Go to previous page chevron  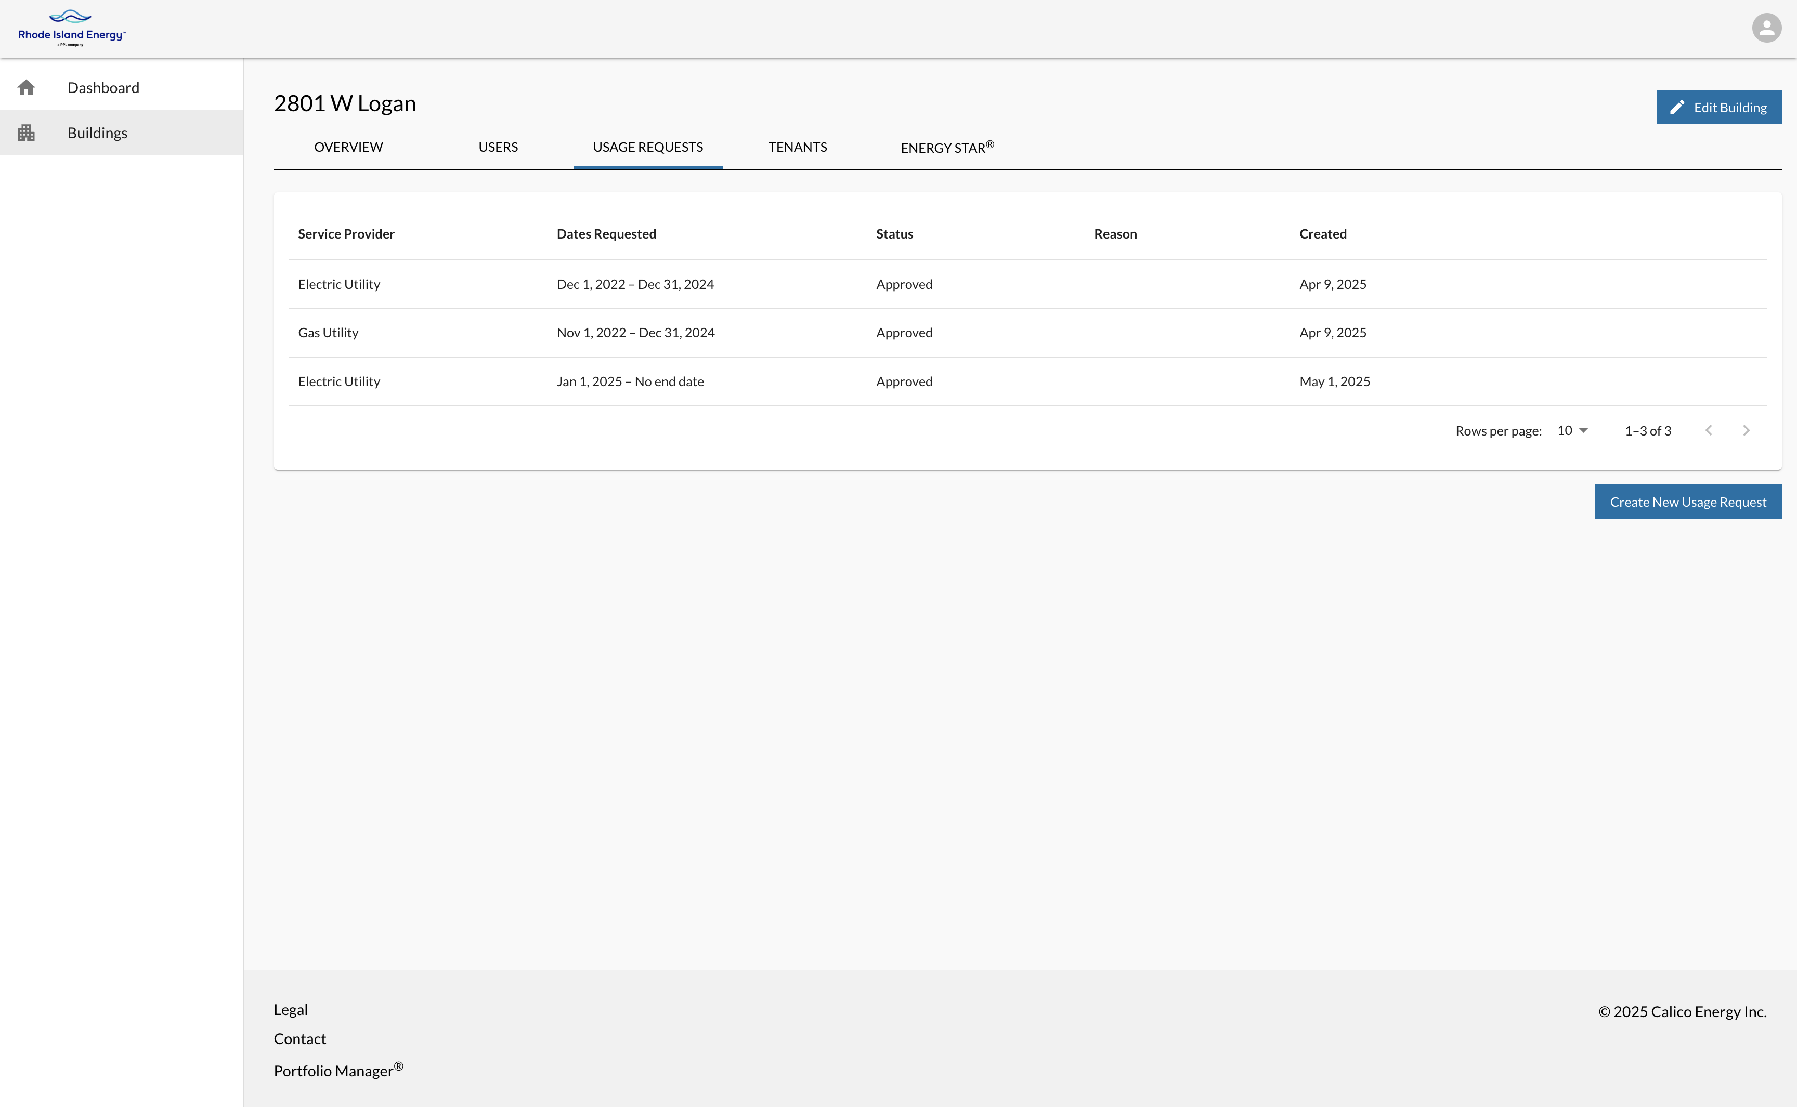click(1709, 430)
